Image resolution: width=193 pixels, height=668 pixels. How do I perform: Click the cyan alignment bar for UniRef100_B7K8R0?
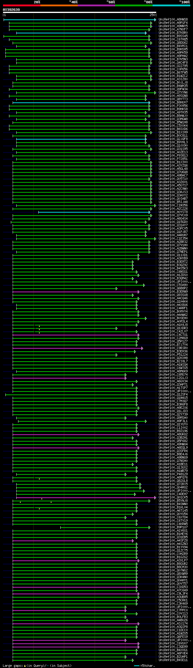(81, 33)
